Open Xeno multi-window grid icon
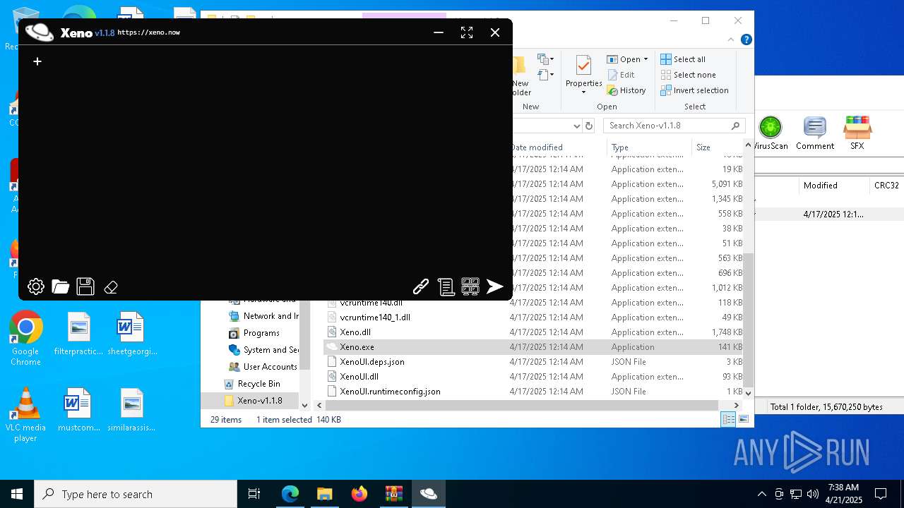Viewport: 904px width, 508px height. pyautogui.click(x=470, y=286)
